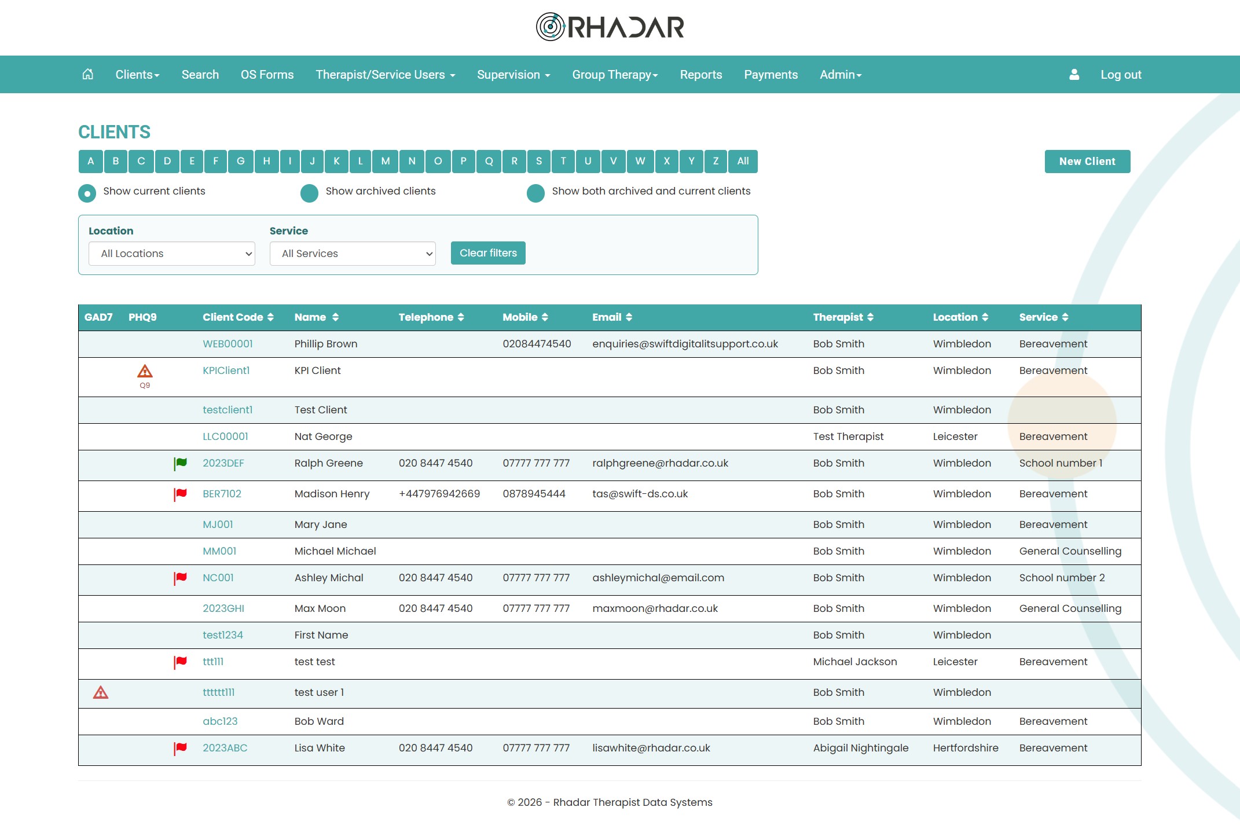The height and width of the screenshot is (840, 1240).
Task: Click therapist Michael Jackson cell
Action: click(x=855, y=662)
